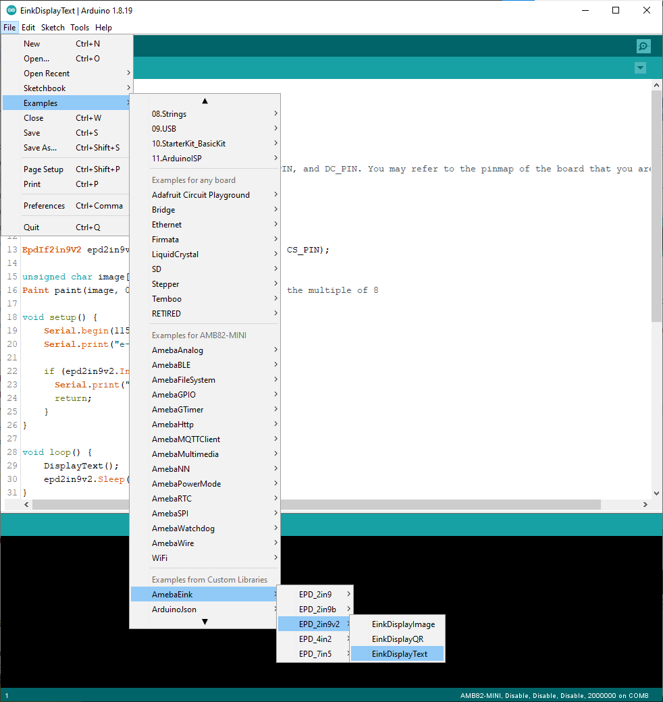Expand the EPD_7in5 submenu
Image resolution: width=663 pixels, height=702 pixels.
(315, 654)
